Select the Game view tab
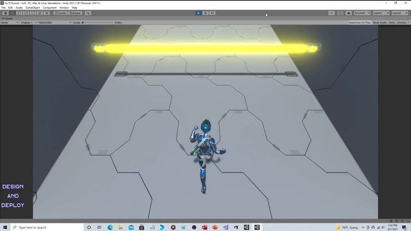This screenshot has height=231, width=411. 7,19
